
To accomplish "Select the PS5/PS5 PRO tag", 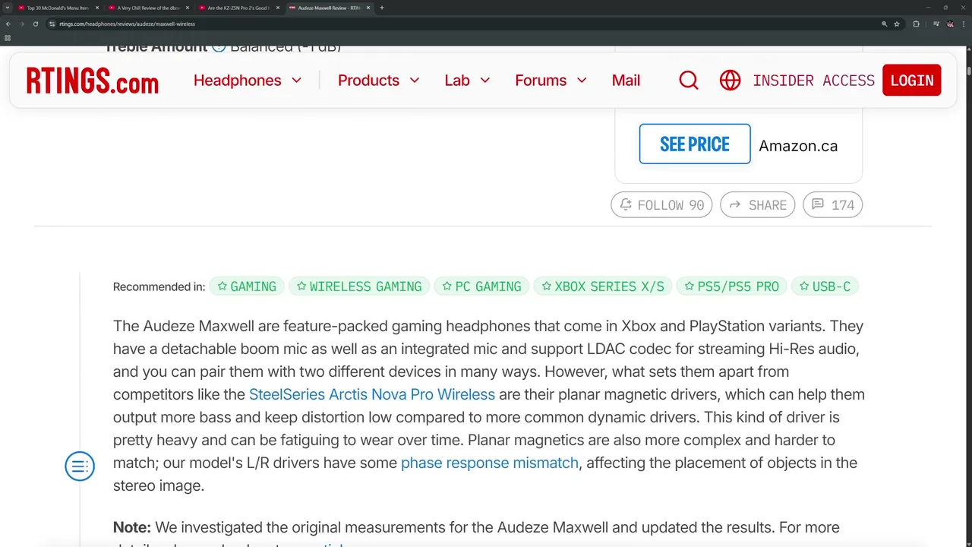I will 731,286.
